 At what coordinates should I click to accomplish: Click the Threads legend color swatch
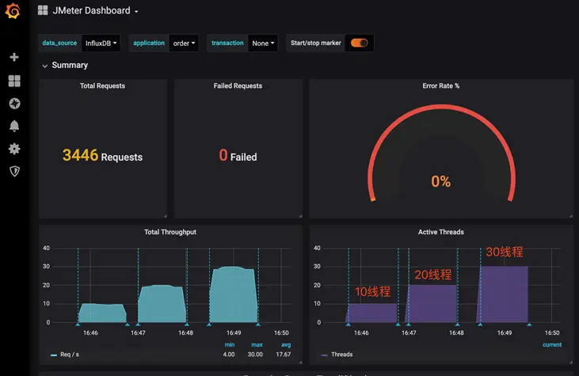[324, 355]
